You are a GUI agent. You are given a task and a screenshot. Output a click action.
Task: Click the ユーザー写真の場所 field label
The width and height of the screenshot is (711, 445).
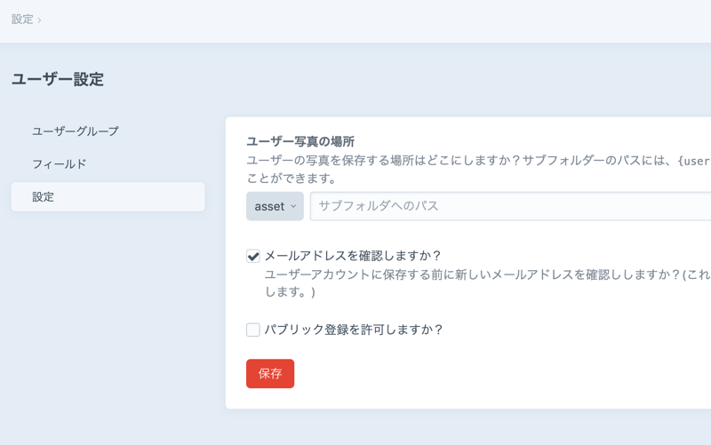[x=300, y=141]
